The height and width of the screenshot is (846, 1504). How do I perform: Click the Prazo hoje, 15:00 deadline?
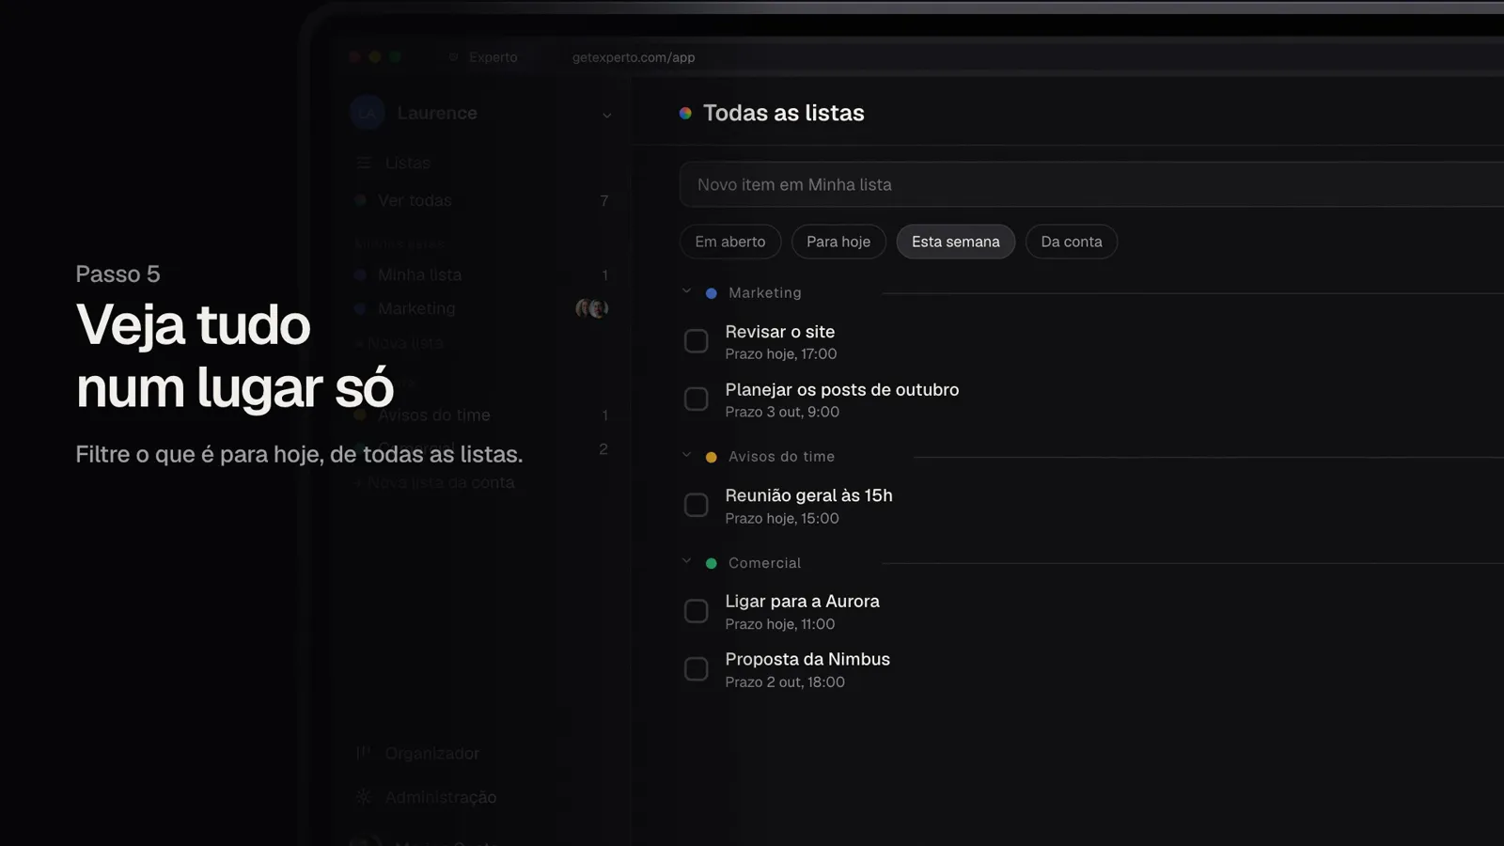tap(781, 518)
